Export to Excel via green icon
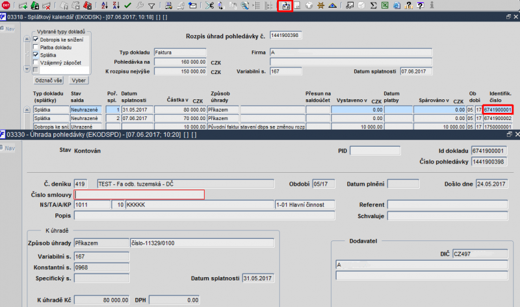This screenshot has height=307, width=520. pyautogui.click(x=385, y=5)
